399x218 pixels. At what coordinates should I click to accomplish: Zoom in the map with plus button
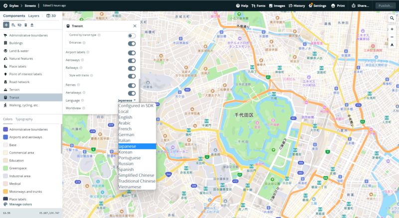[x=392, y=29]
